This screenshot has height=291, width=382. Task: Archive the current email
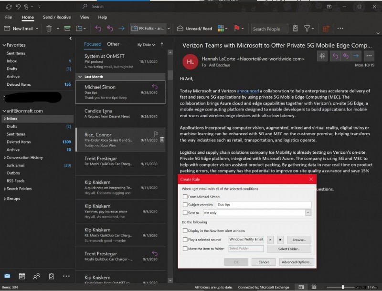[67, 29]
